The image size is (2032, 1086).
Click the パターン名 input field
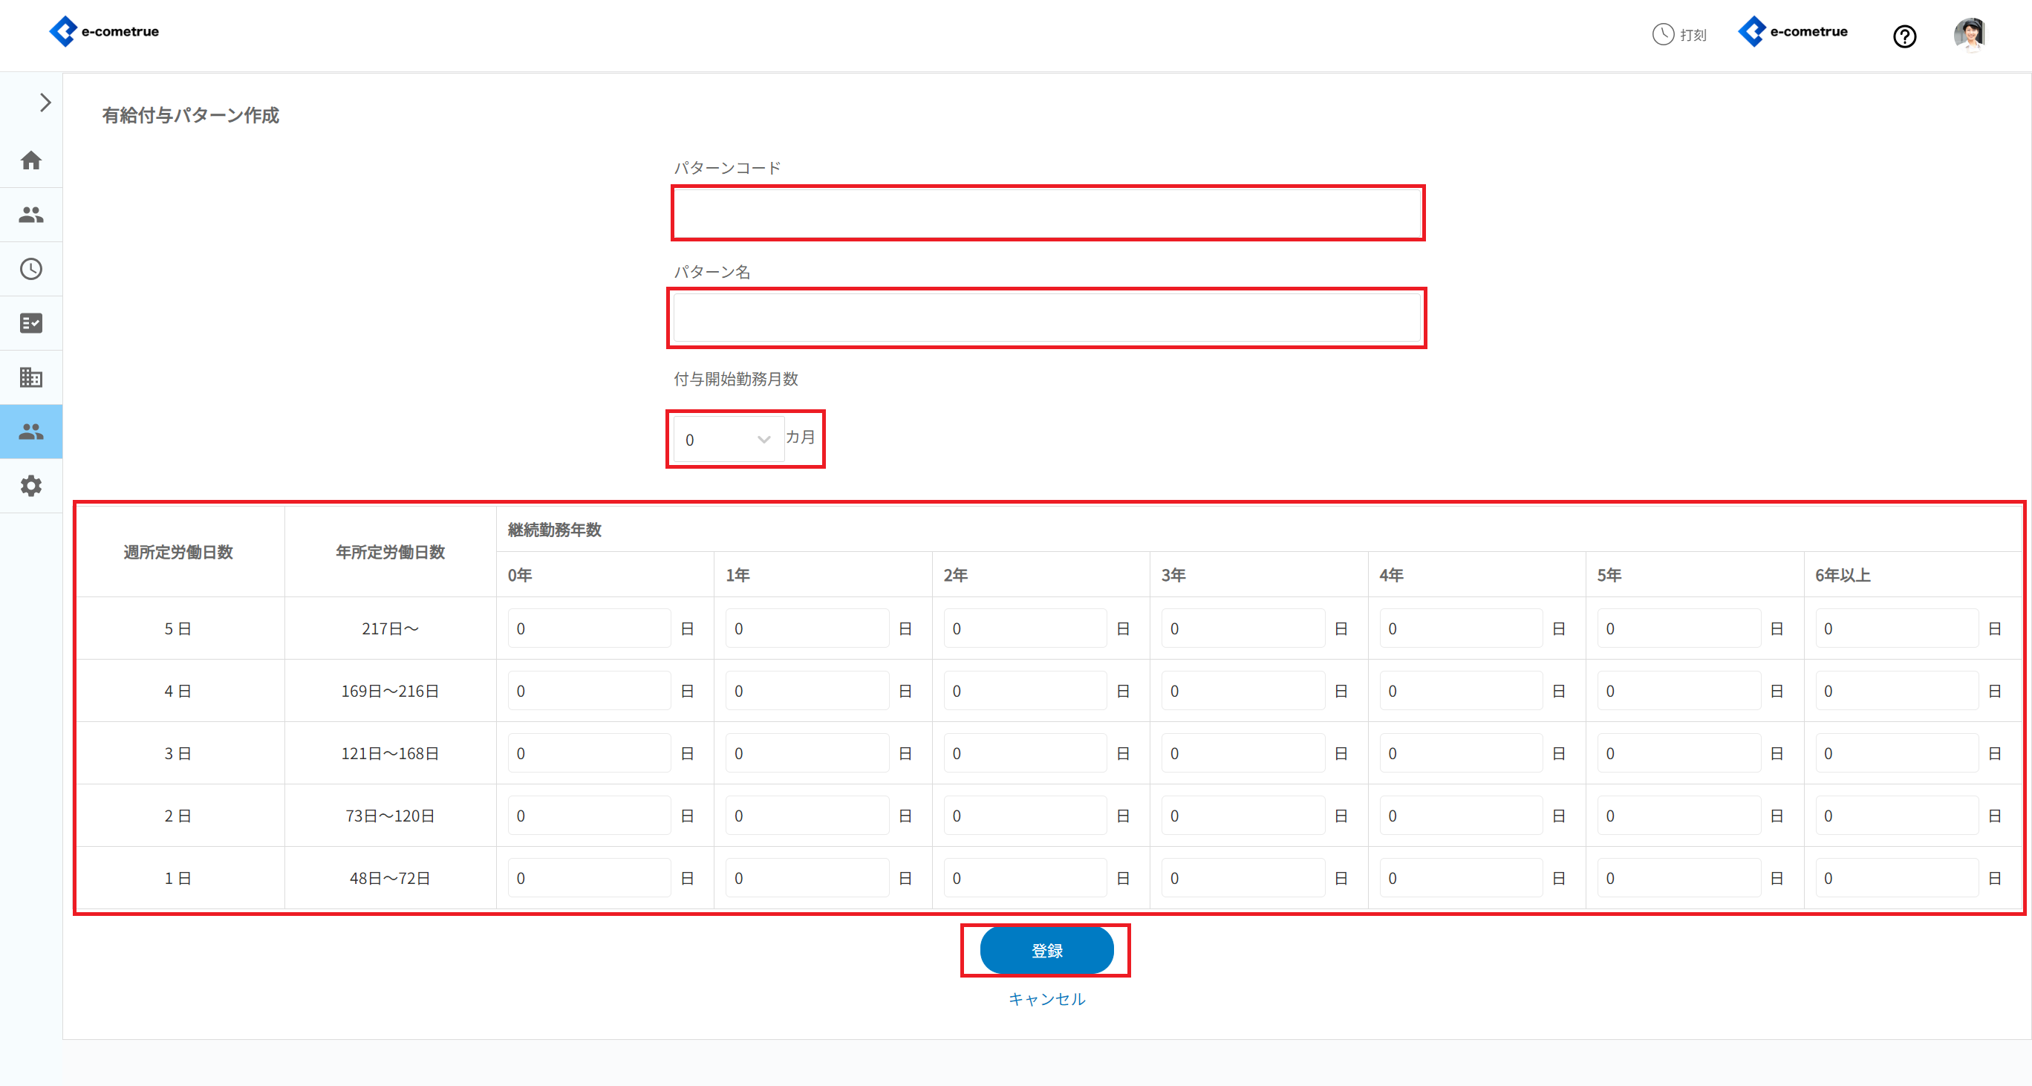coord(1046,318)
